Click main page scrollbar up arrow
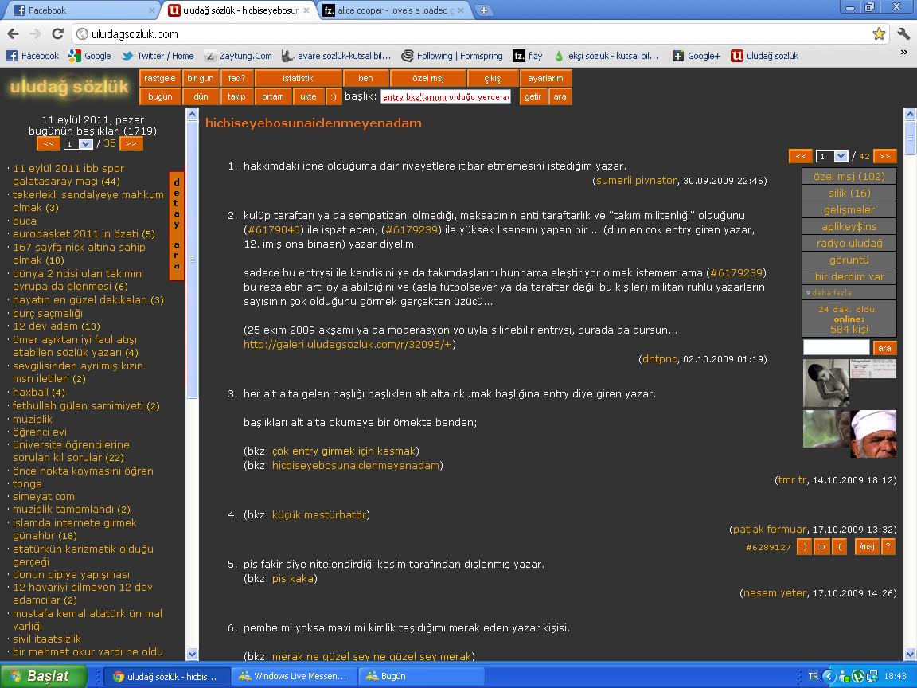 point(909,115)
